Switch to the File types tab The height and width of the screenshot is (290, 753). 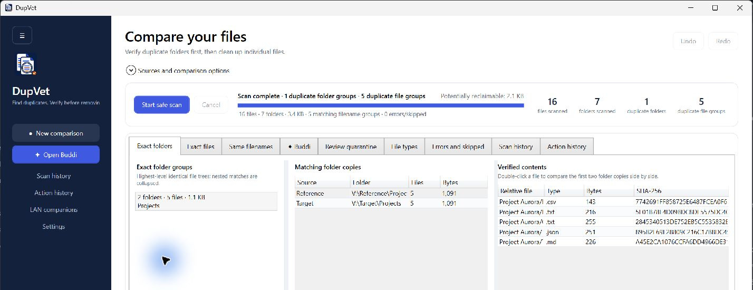[x=404, y=147]
